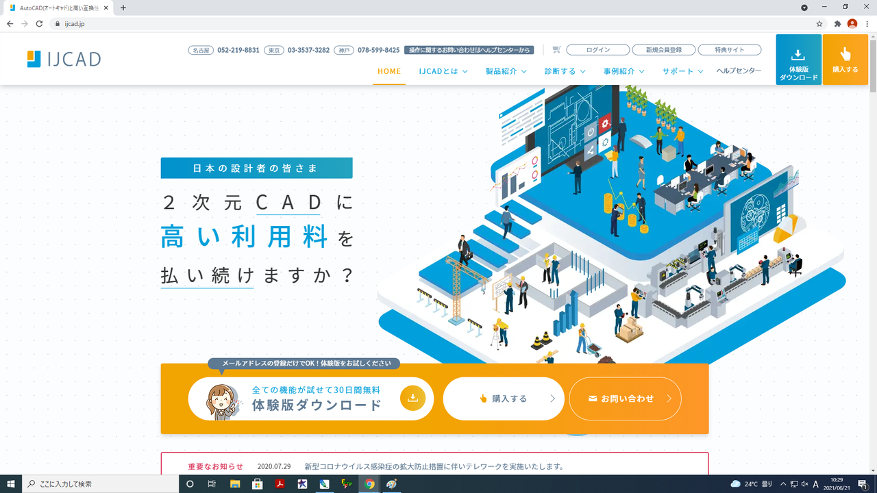Click Kobe phone number 078-599-8425
Screen dimensions: 877x493
pos(378,50)
